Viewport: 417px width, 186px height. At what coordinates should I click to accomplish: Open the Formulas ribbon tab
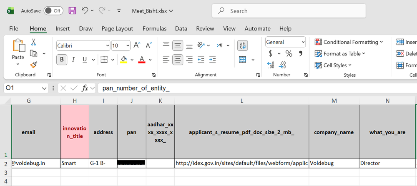tap(154, 28)
